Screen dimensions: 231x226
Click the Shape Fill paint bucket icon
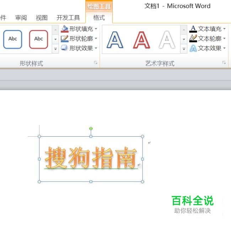[65, 29]
